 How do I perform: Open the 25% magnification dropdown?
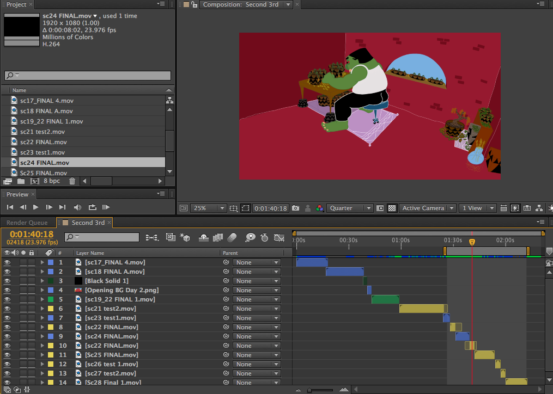tap(208, 208)
